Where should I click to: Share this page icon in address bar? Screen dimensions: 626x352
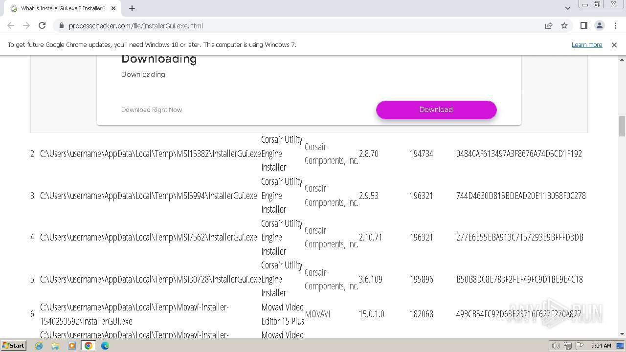(x=549, y=26)
